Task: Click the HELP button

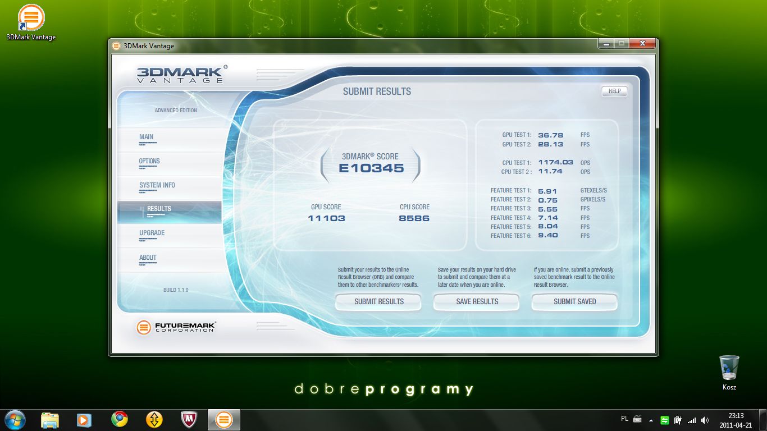Action: coord(614,91)
